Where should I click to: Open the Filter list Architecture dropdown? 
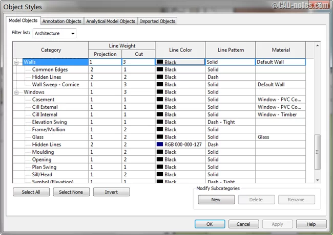point(54,34)
